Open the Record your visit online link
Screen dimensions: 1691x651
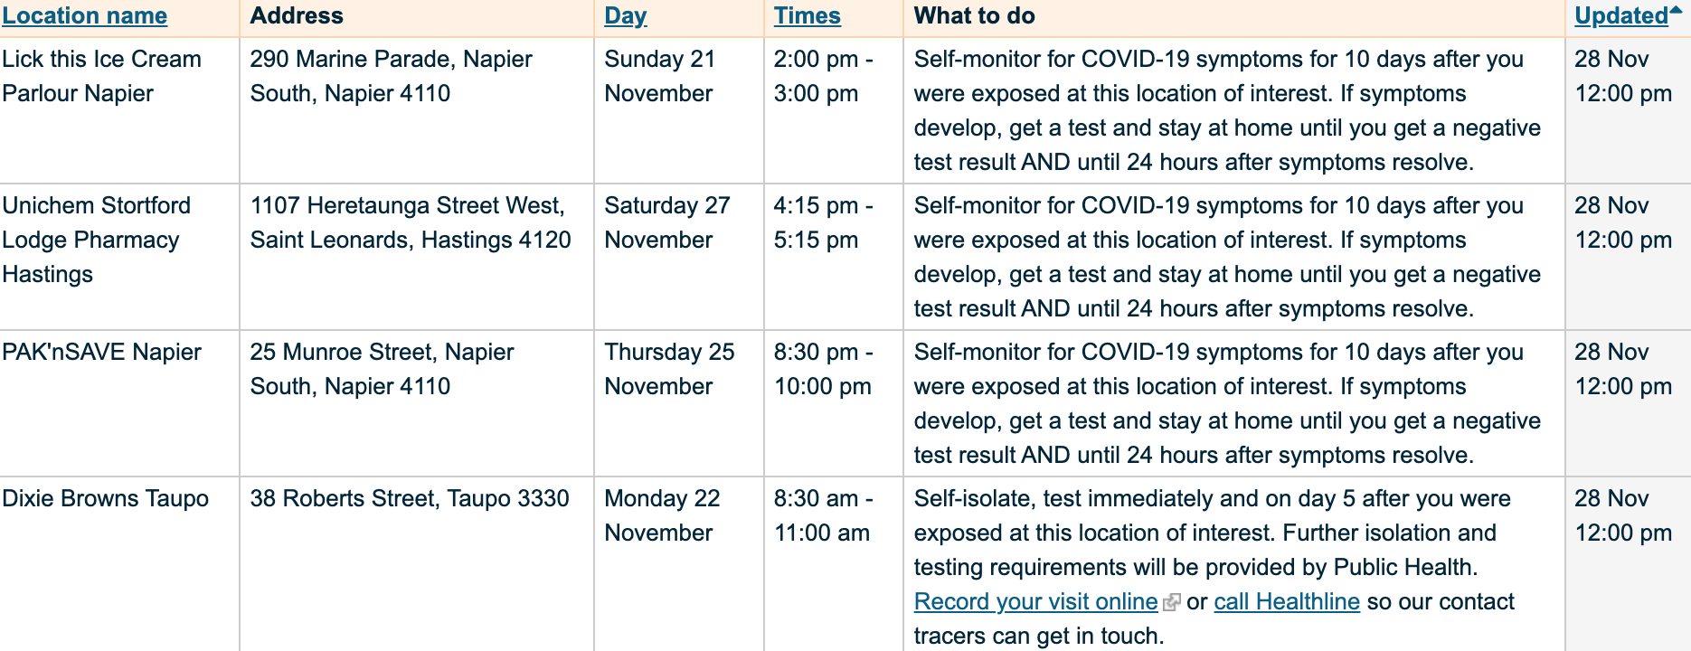(1035, 601)
